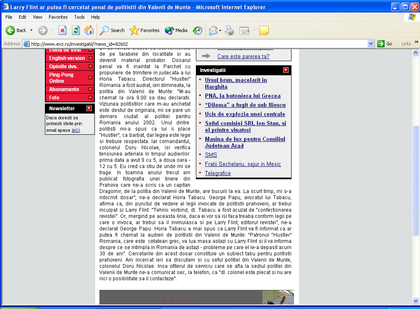This screenshot has width=420, height=309.
Task: Follow the 'aici' newsletter link
Action: 76,130
